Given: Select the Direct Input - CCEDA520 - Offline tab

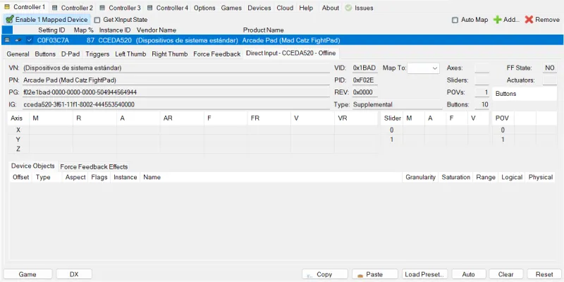Looking at the screenshot, I should (x=290, y=54).
